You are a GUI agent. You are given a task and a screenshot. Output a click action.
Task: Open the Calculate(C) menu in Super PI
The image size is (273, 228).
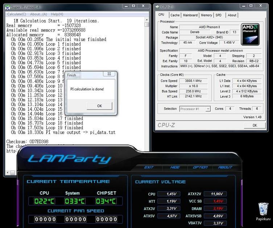[17, 14]
